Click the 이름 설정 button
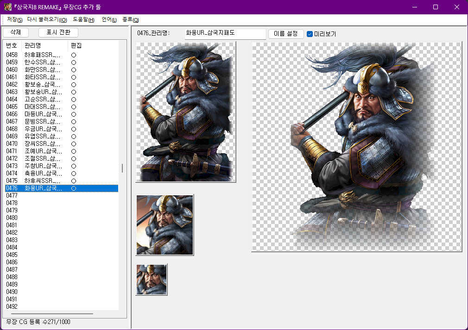This screenshot has width=468, height=330. pyautogui.click(x=285, y=34)
